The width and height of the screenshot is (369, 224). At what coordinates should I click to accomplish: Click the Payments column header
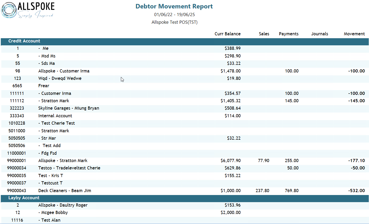289,34
